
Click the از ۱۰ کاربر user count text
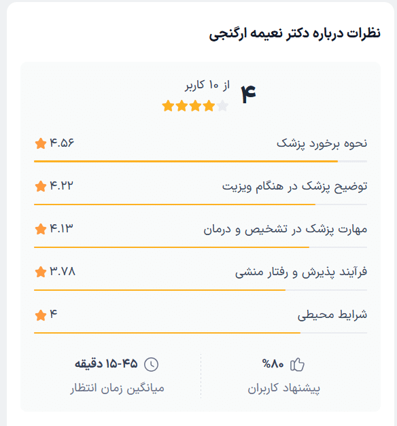coord(207,85)
